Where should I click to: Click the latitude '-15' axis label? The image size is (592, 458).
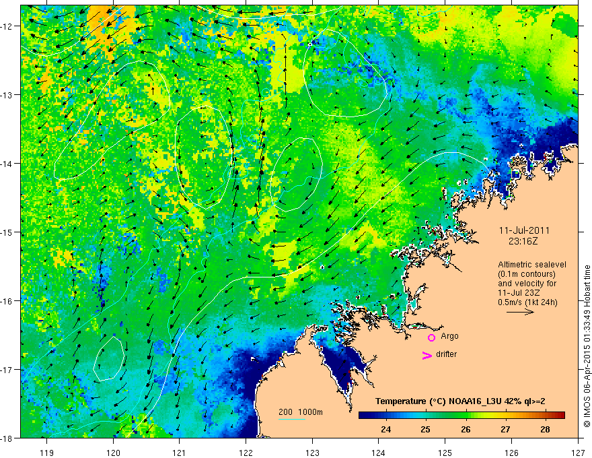(7, 232)
